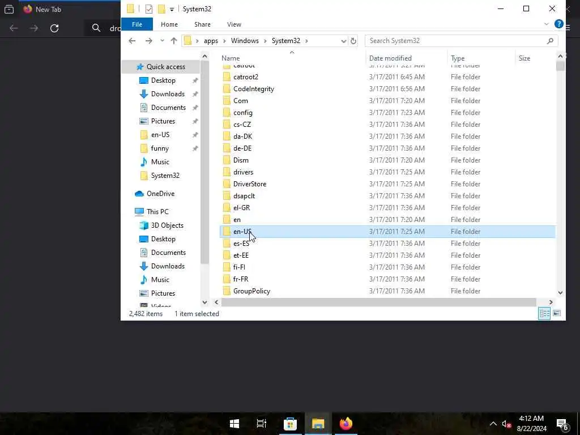
Task: Switch to the Details view layout icon
Action: tap(544, 313)
